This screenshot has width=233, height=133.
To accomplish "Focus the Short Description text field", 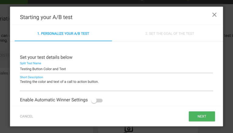I will pyautogui.click(x=116, y=84).
